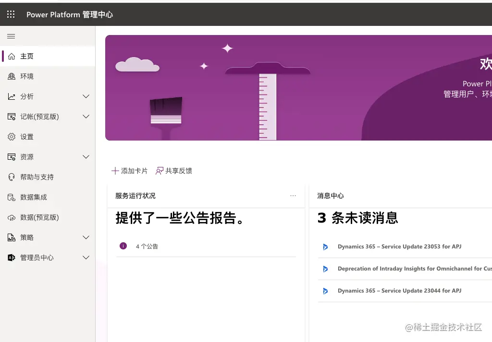Click the Policies (策略) icon
Viewport: 492px width, 342px height.
12,237
